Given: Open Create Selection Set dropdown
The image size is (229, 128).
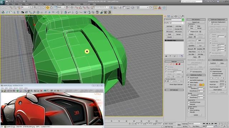Looking at the screenshot, I should [x=102, y=7].
